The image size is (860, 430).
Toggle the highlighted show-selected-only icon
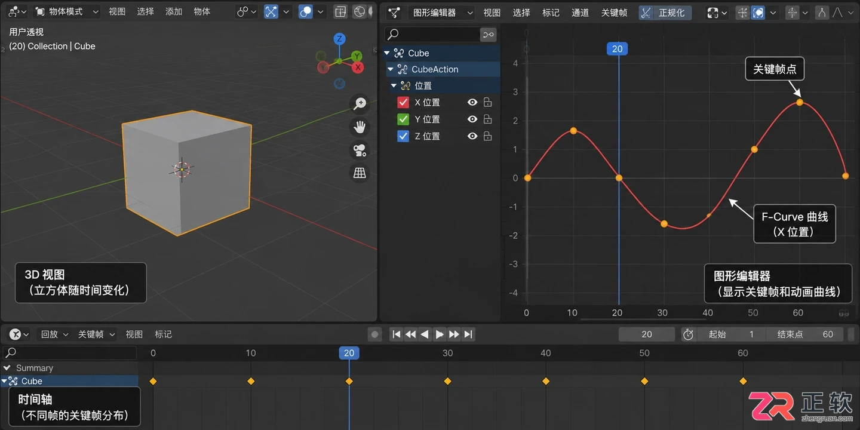[x=757, y=13]
